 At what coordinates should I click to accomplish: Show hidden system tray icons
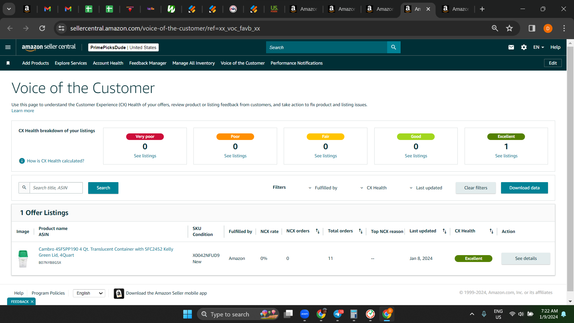472,314
